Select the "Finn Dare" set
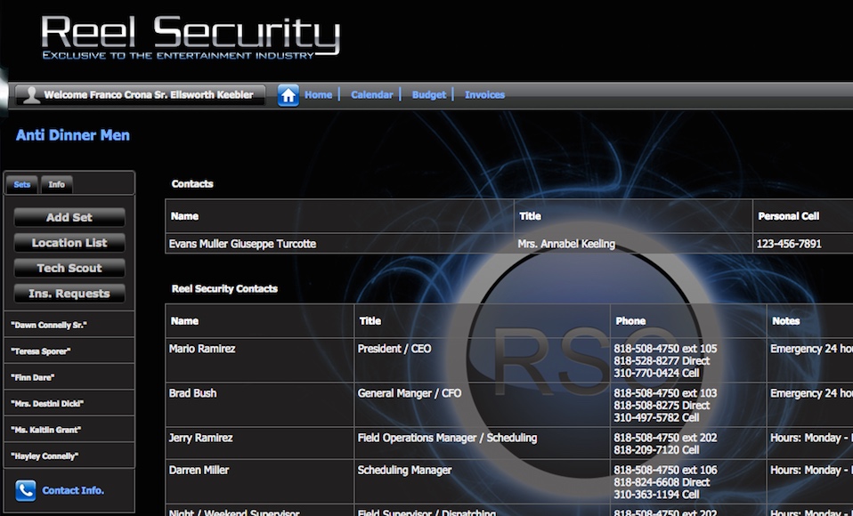Image resolution: width=853 pixels, height=516 pixels. 69,377
